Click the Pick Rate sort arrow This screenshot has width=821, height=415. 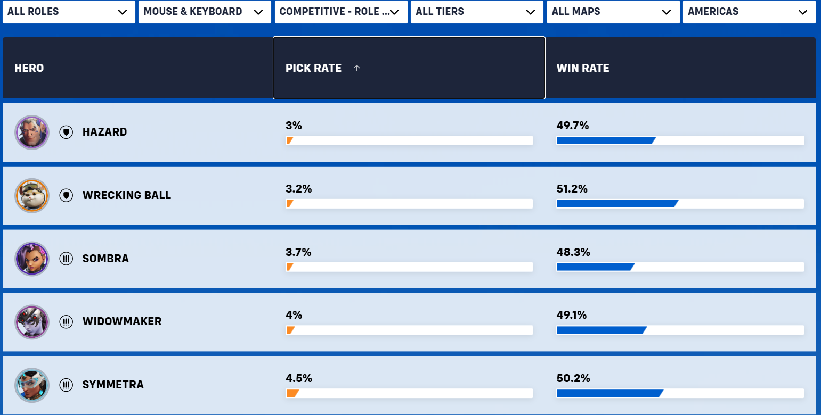pyautogui.click(x=357, y=68)
